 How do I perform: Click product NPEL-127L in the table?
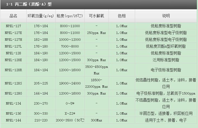(x=13, y=46)
